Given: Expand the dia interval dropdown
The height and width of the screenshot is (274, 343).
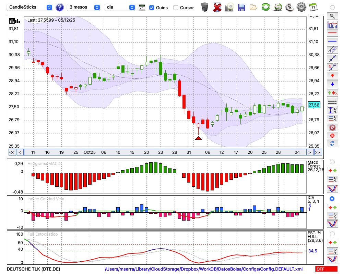Looking at the screenshot, I should pyautogui.click(x=120, y=7).
